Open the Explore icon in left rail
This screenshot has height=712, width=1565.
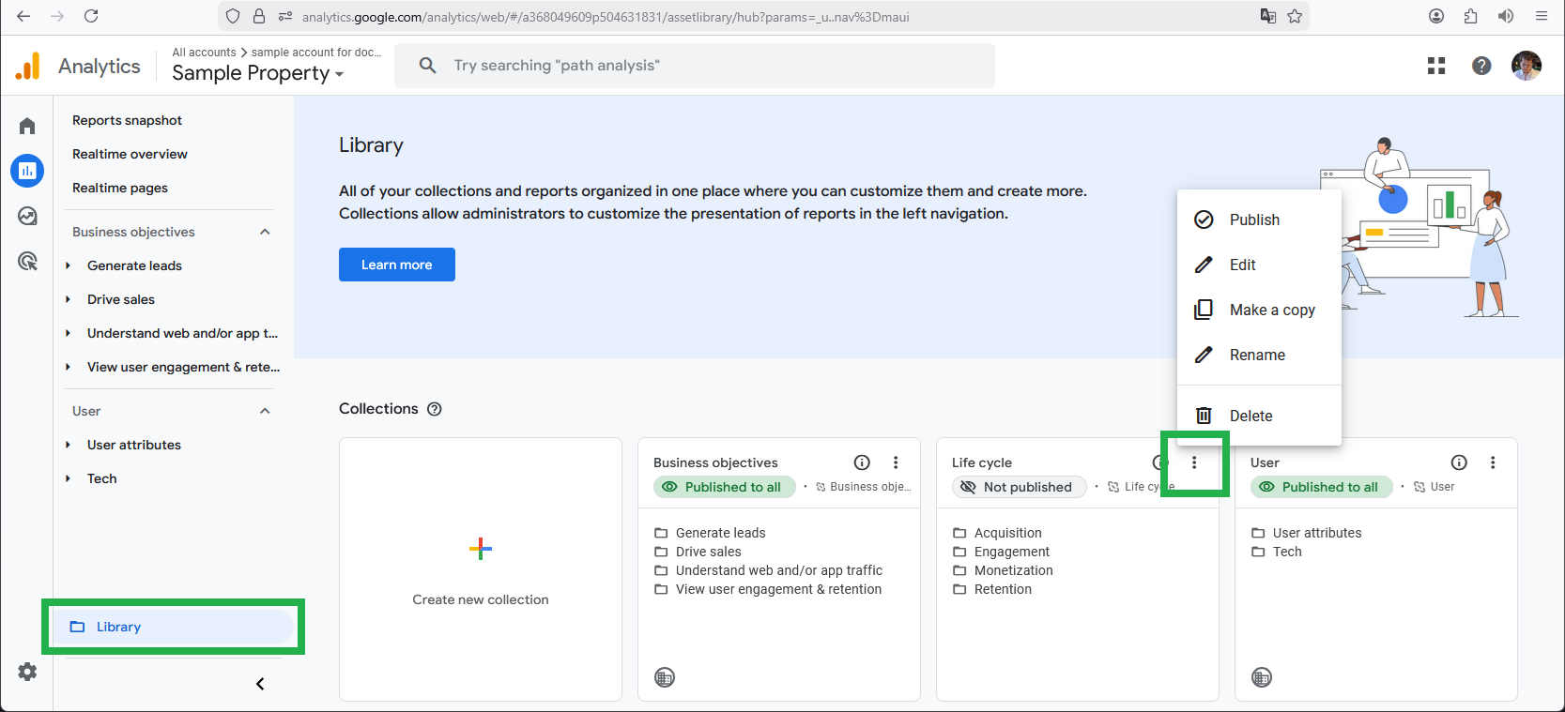tap(27, 217)
